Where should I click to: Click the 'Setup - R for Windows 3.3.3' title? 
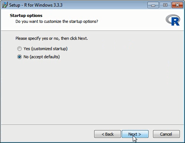point(36,5)
